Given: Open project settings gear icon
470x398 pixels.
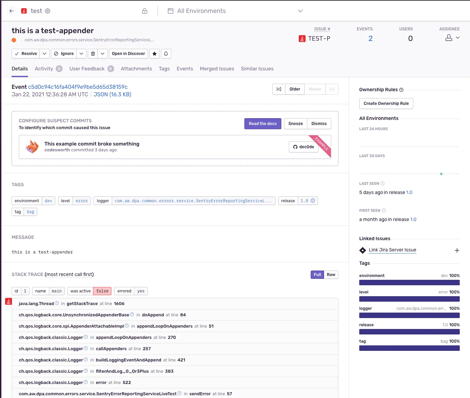Looking at the screenshot, I should 48,11.
